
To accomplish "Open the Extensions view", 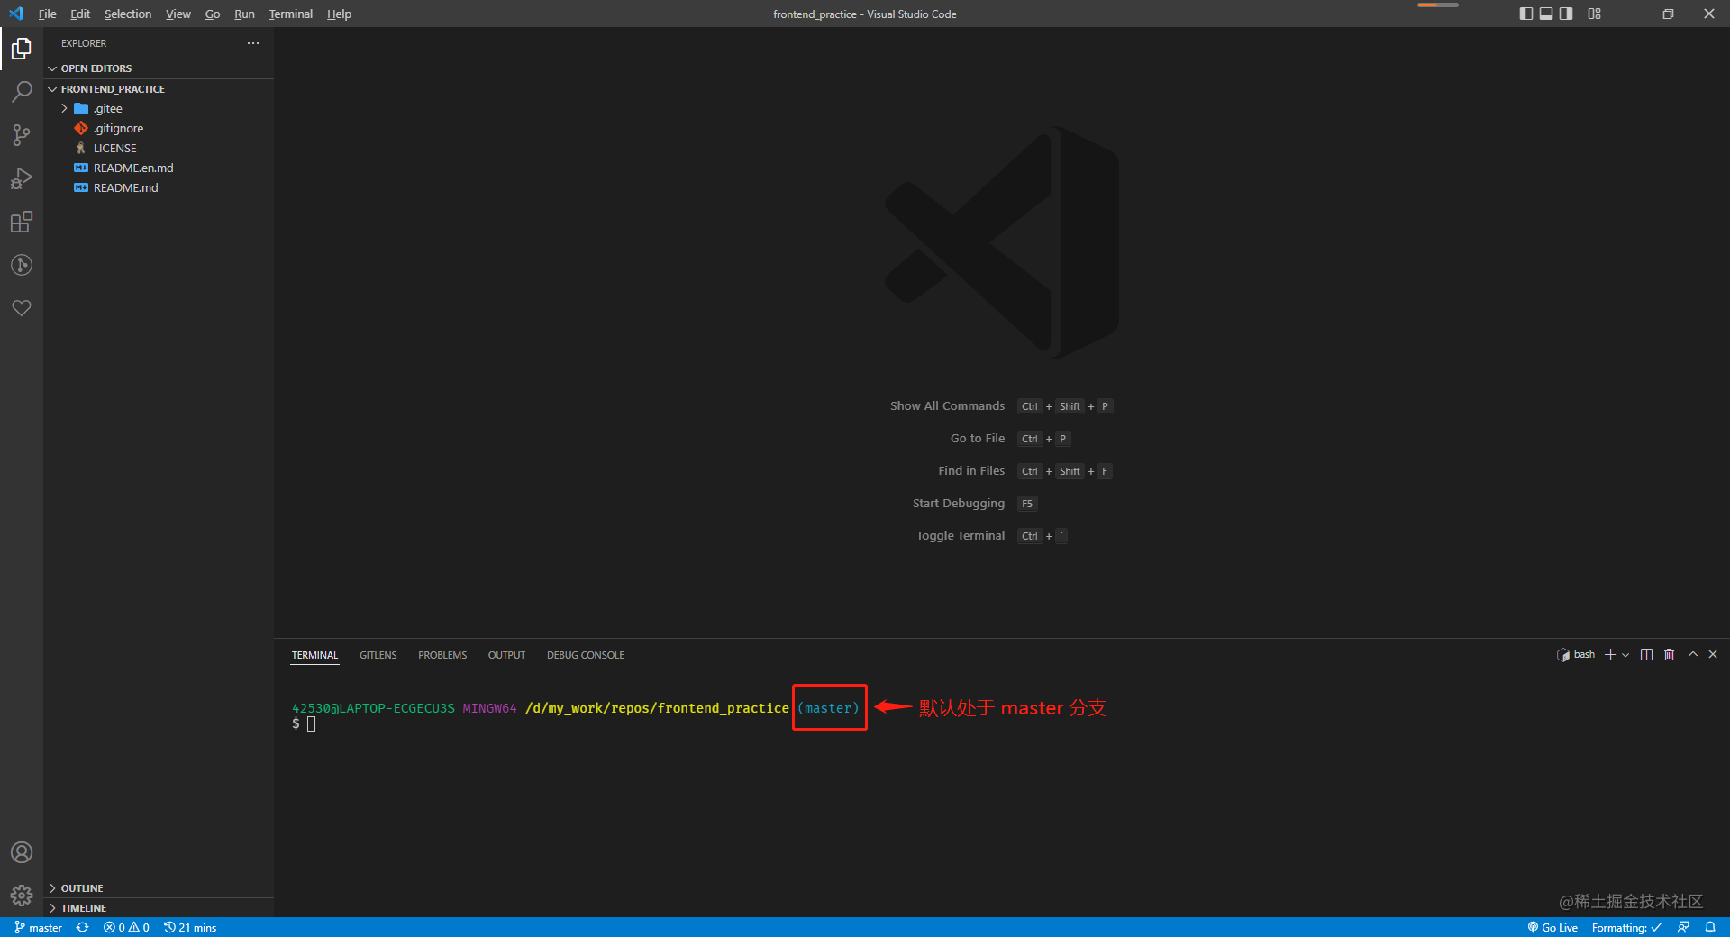I will [22, 222].
